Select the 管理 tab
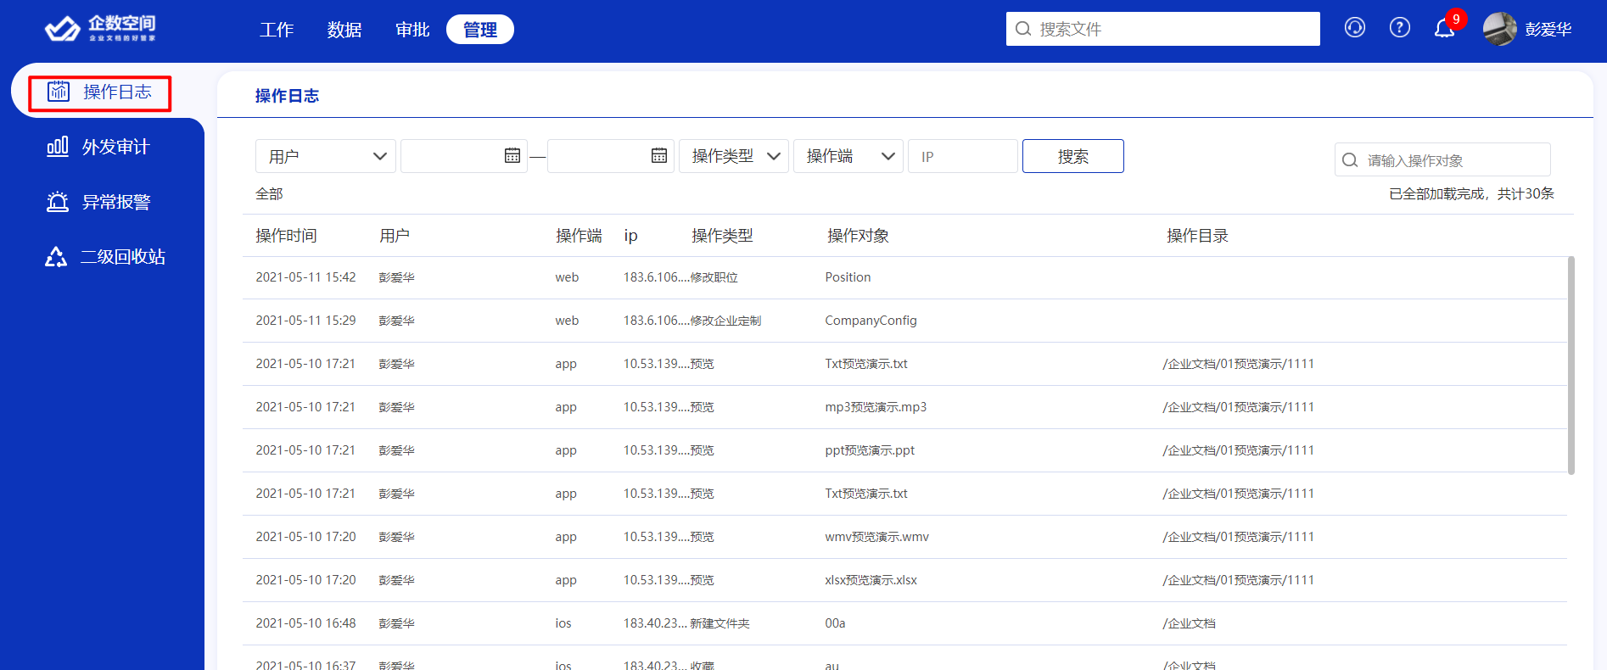 (480, 30)
